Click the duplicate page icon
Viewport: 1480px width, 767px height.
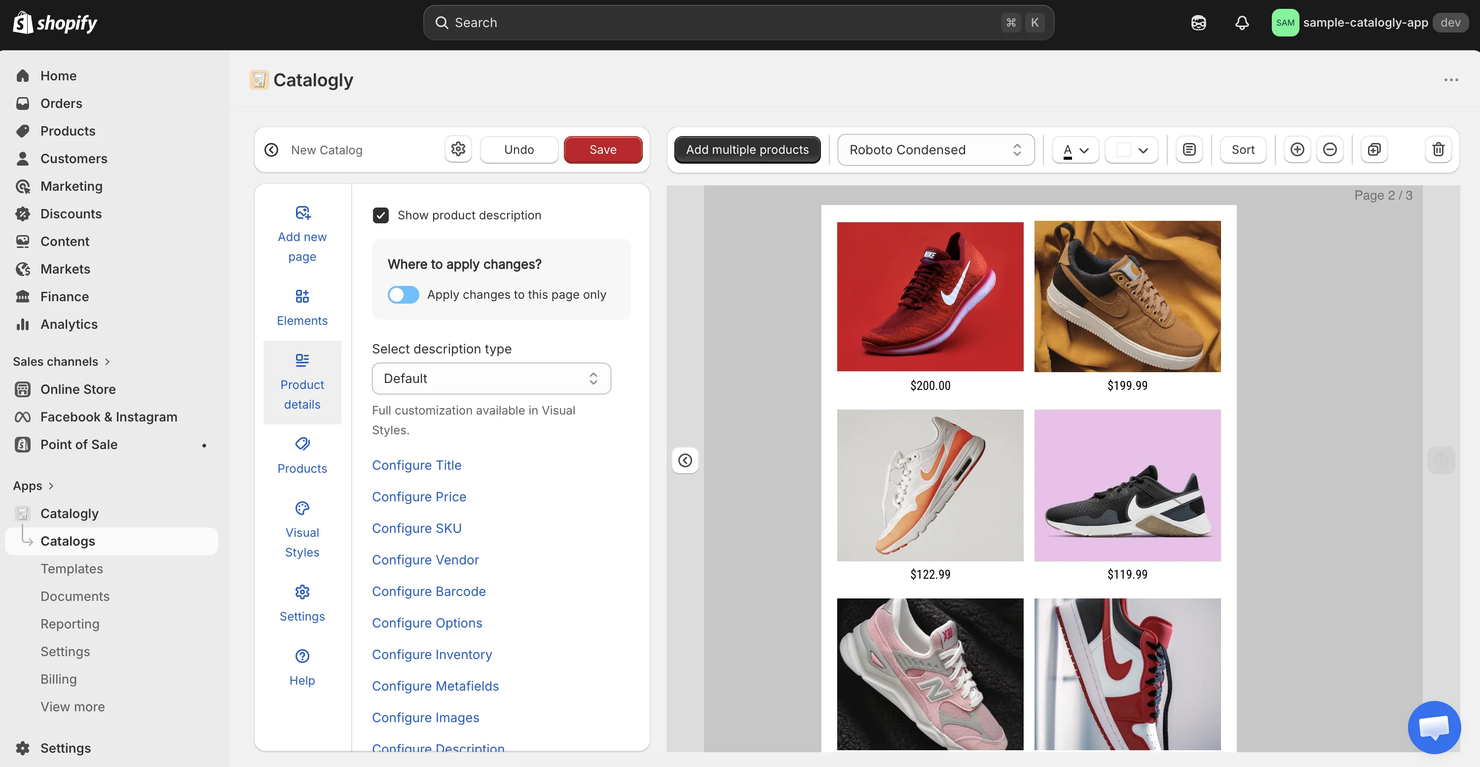[1374, 149]
